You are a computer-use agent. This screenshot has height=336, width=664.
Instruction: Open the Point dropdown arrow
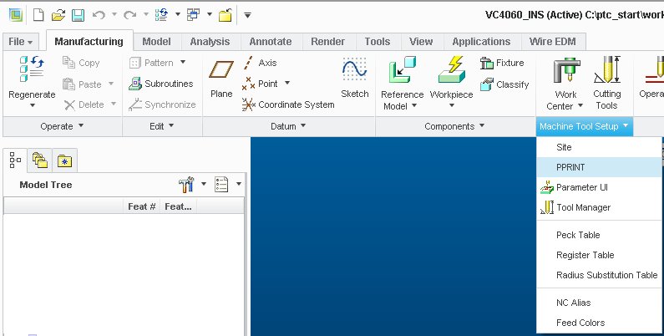click(x=287, y=83)
